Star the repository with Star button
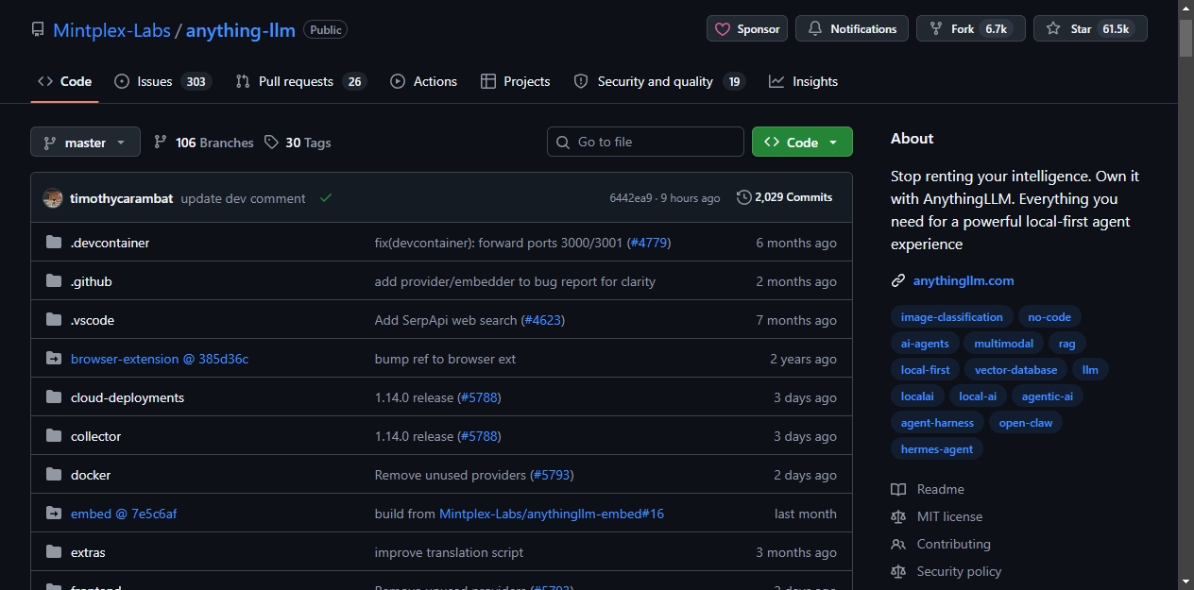 1090,29
